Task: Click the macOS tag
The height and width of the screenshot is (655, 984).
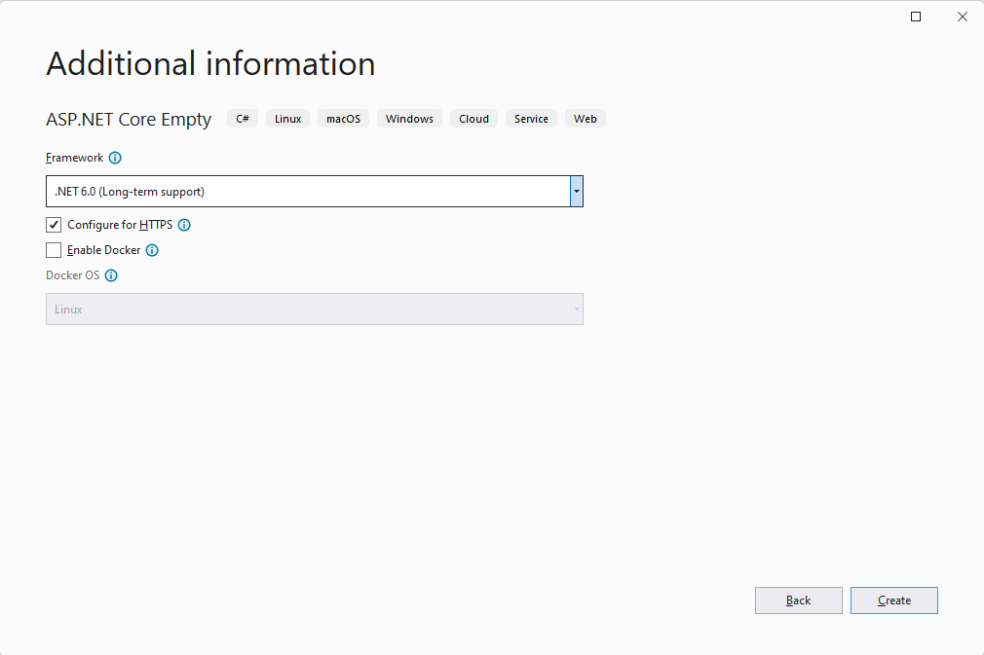Action: (343, 119)
